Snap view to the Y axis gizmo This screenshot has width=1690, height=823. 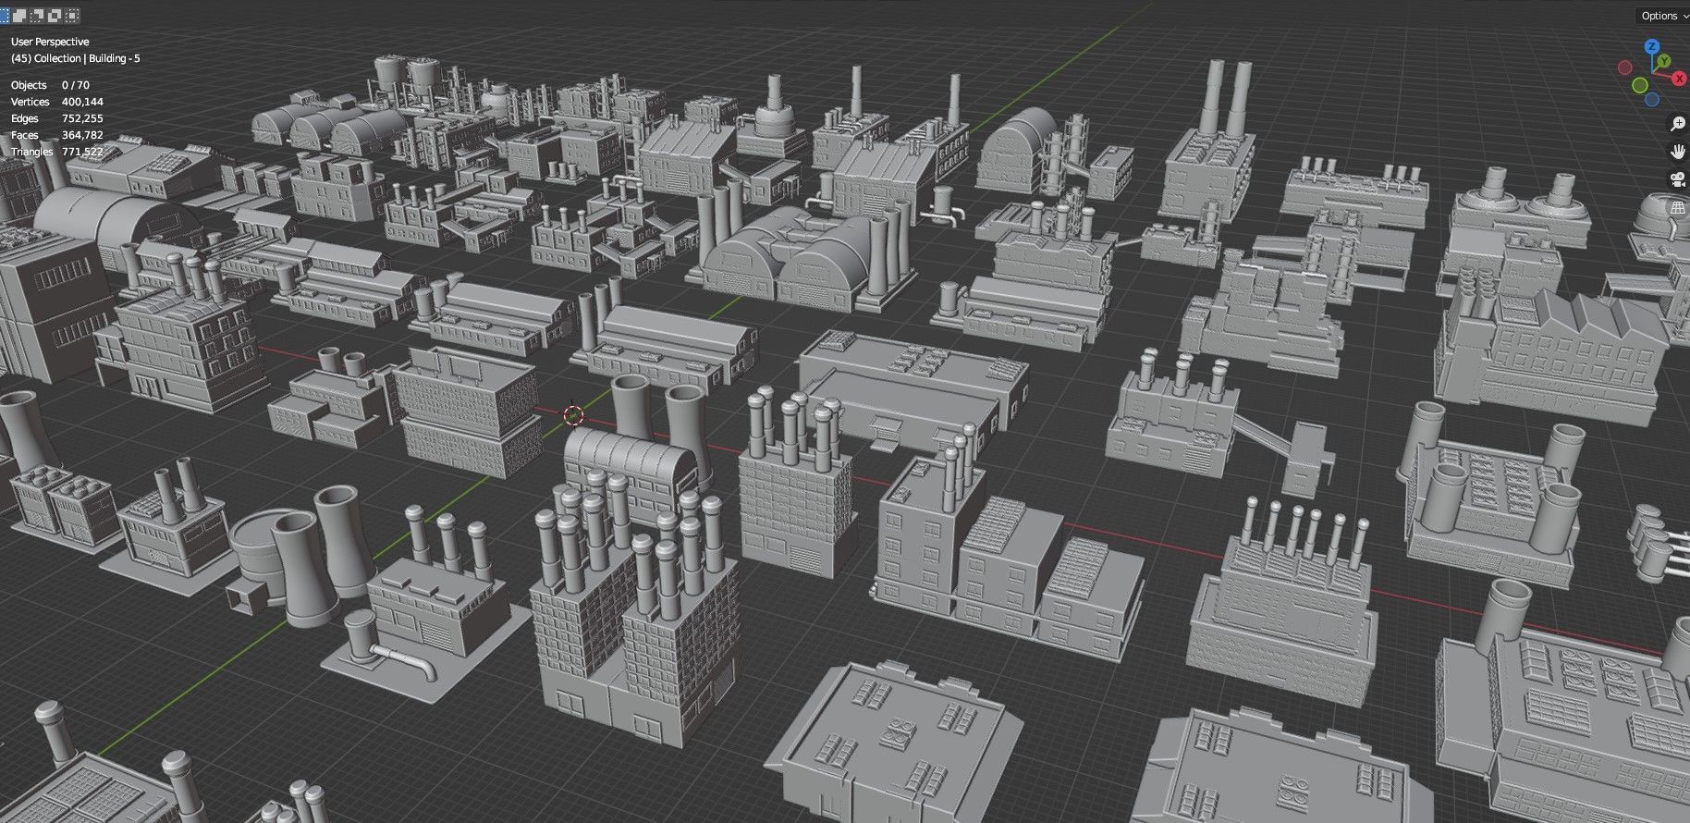1664,61
